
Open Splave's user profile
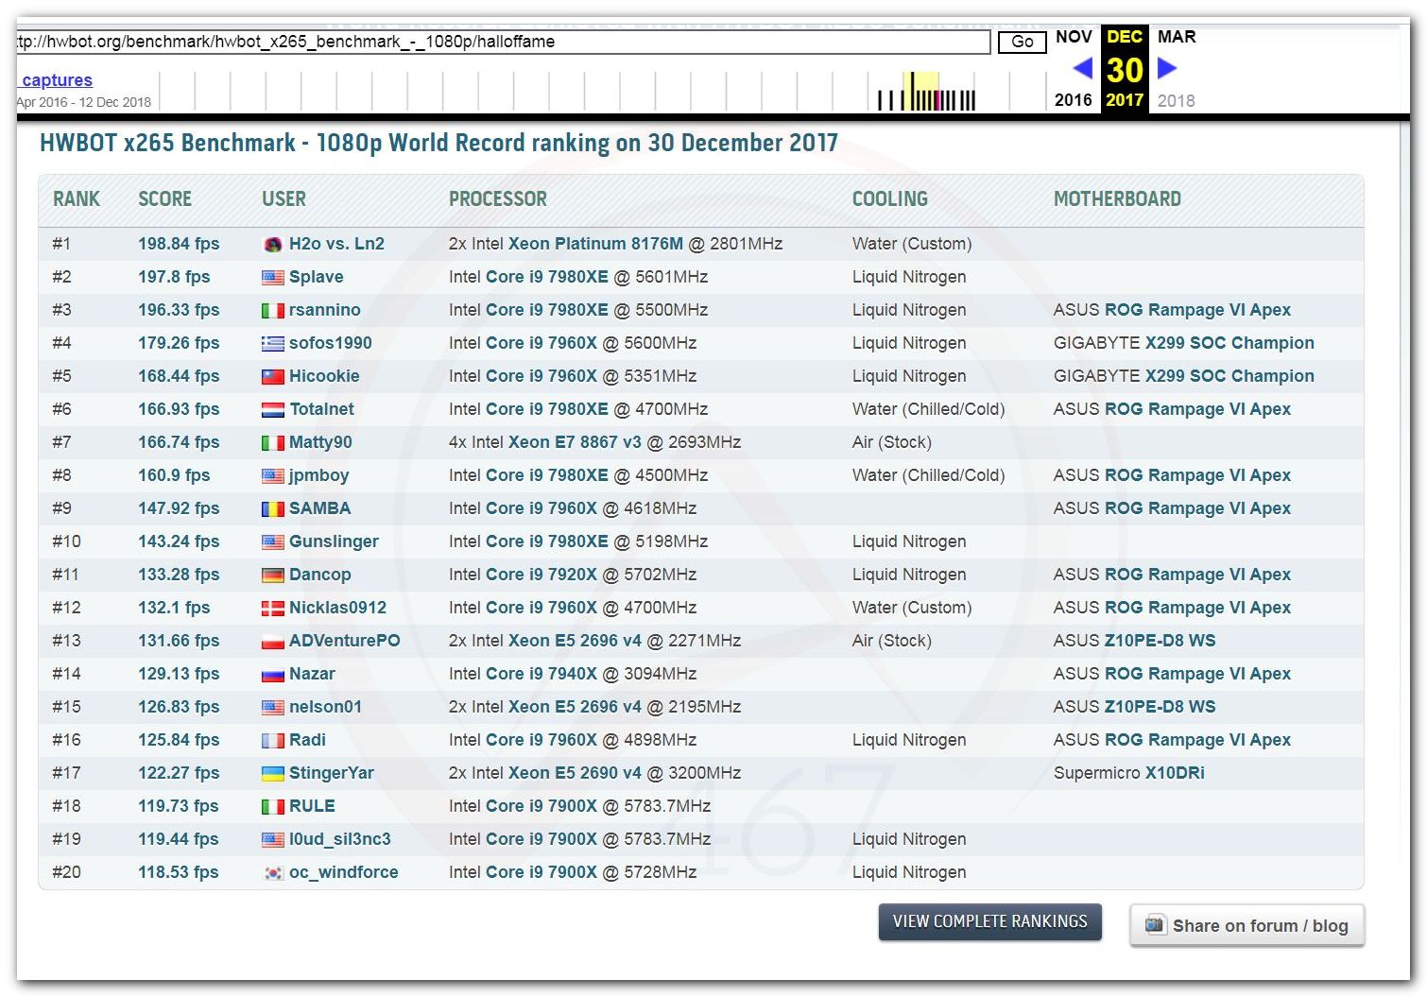[x=316, y=277]
